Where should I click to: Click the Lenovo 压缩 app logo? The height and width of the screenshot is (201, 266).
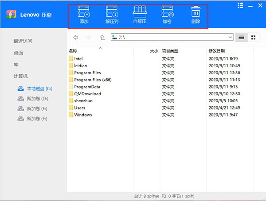point(11,15)
